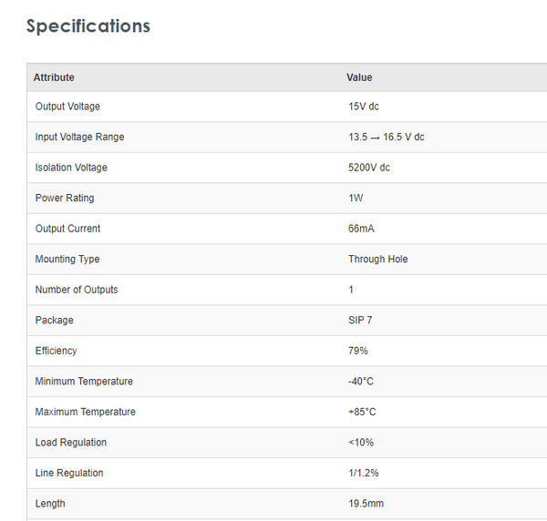547x521 pixels.
Task: Click the 5200V dc value
Action: (369, 168)
